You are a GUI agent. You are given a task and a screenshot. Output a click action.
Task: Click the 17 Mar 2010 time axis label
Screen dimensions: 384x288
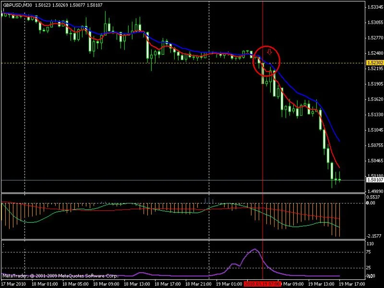point(14,284)
